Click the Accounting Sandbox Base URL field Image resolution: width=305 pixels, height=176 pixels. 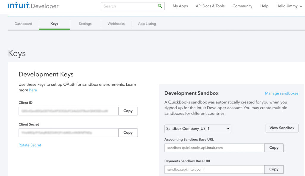click(214, 148)
